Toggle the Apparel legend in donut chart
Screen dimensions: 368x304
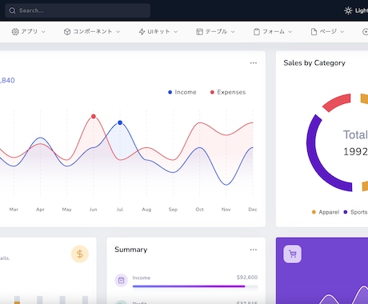tap(326, 212)
